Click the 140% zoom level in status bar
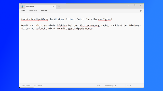Viewport: 163px width, 91px height. click(98, 86)
